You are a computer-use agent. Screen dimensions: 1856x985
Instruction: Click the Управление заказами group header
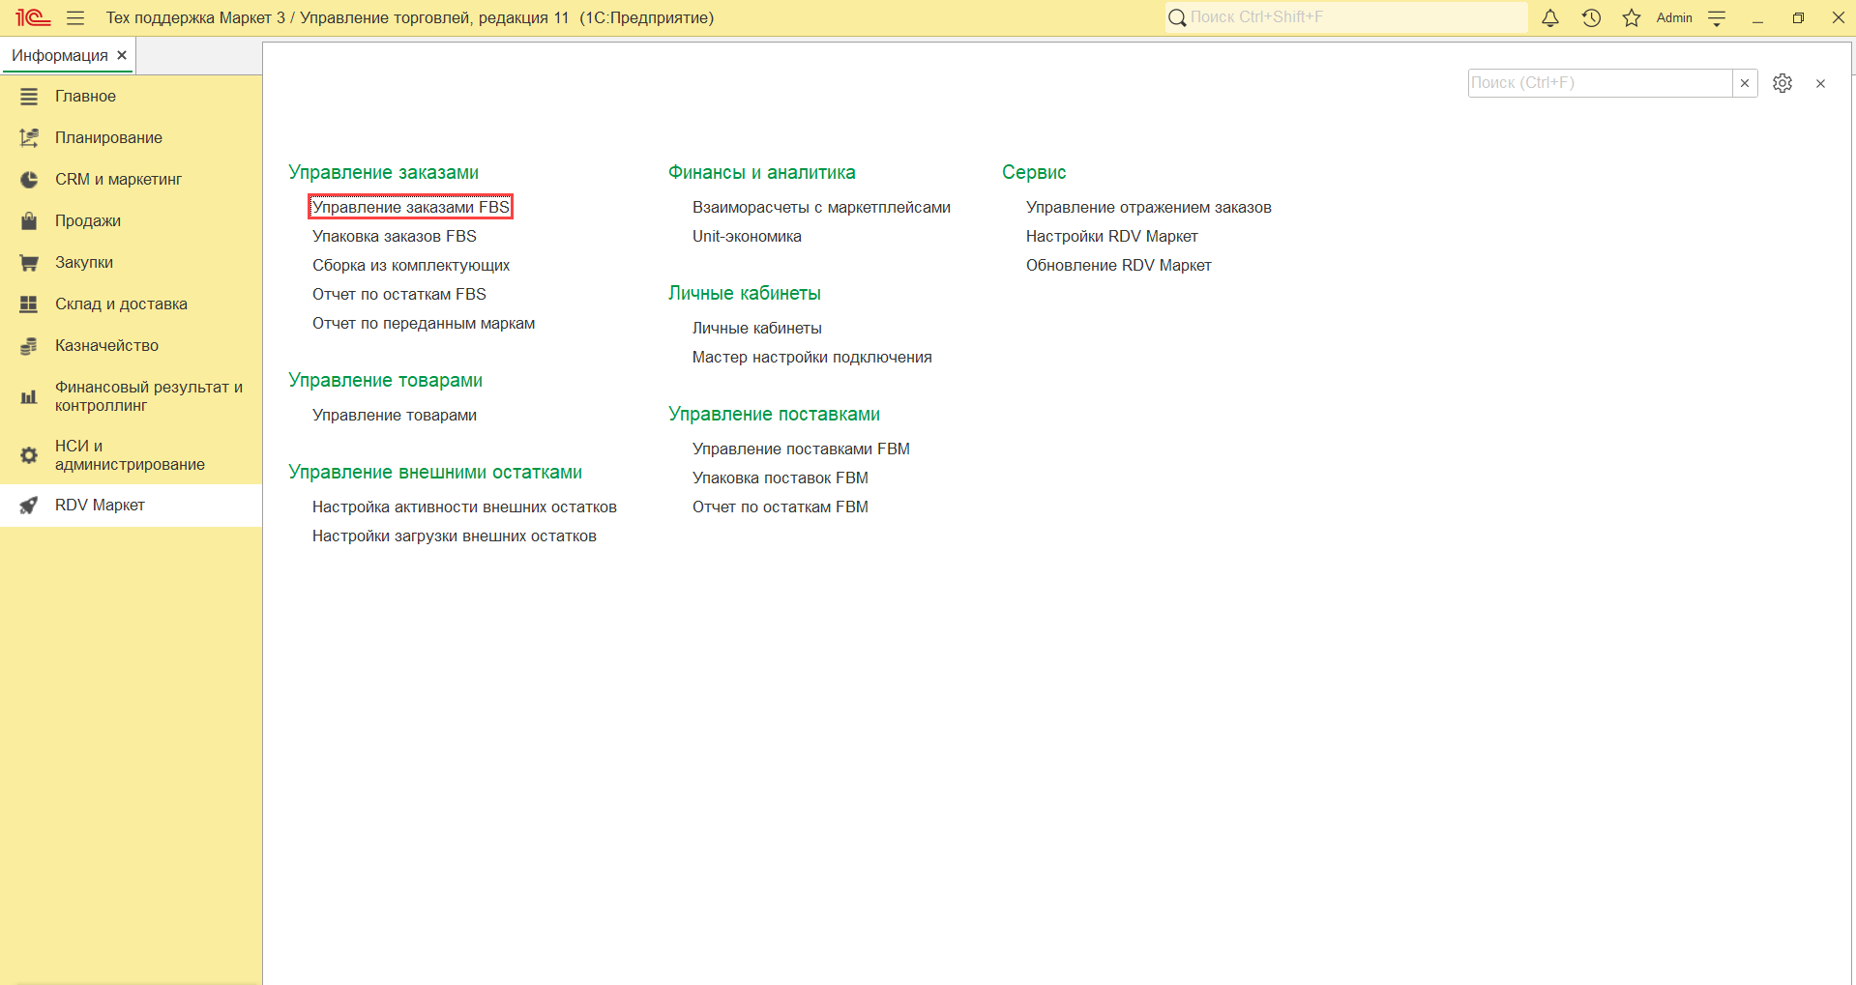pos(384,172)
